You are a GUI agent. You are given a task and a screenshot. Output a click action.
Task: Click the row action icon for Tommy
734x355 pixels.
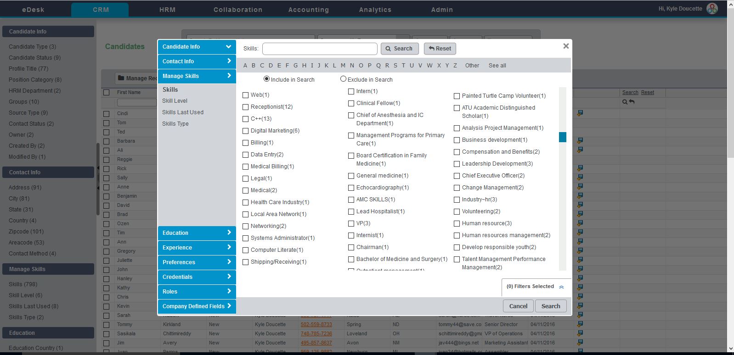580,324
